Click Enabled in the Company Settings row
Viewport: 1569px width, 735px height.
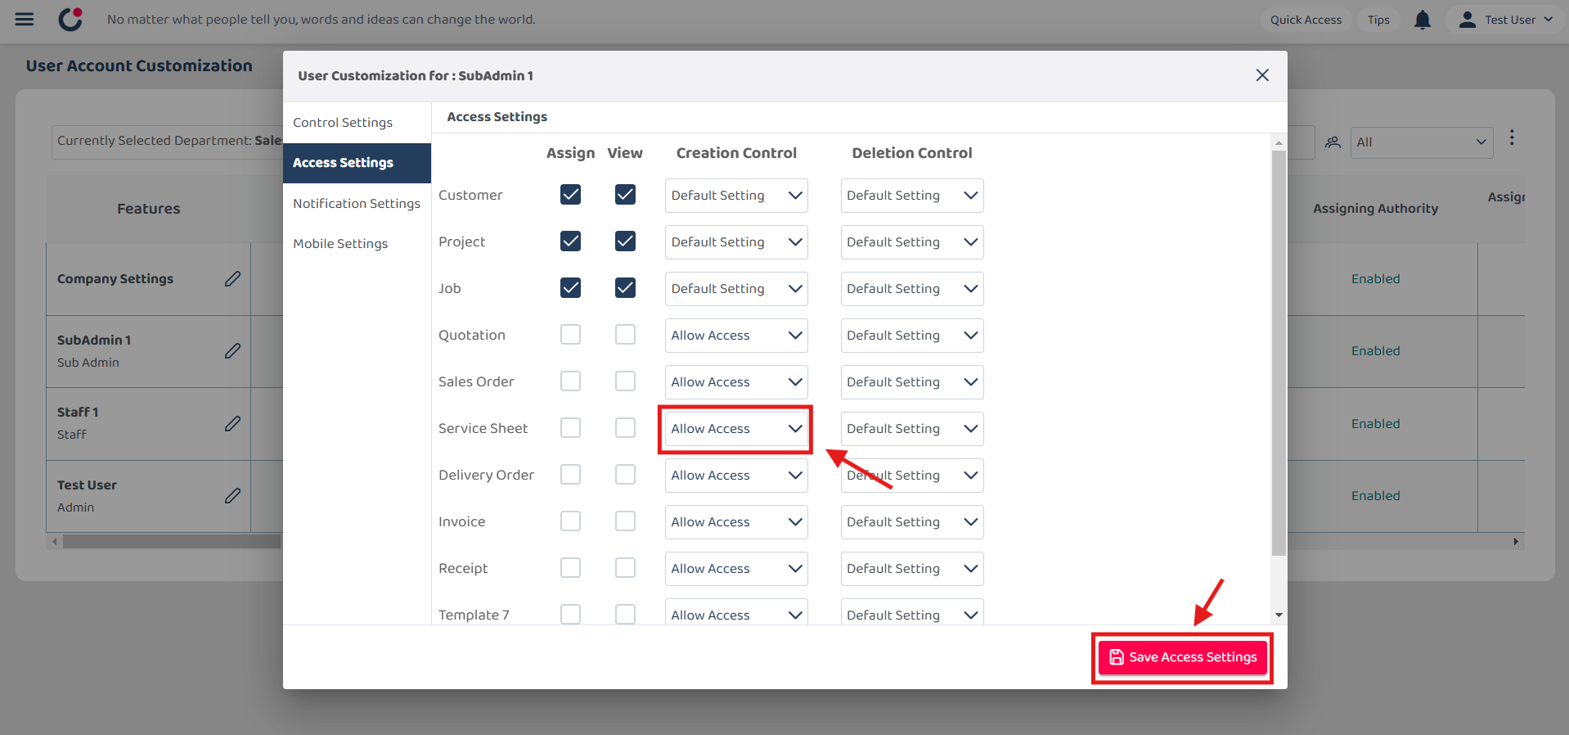[x=1375, y=279]
